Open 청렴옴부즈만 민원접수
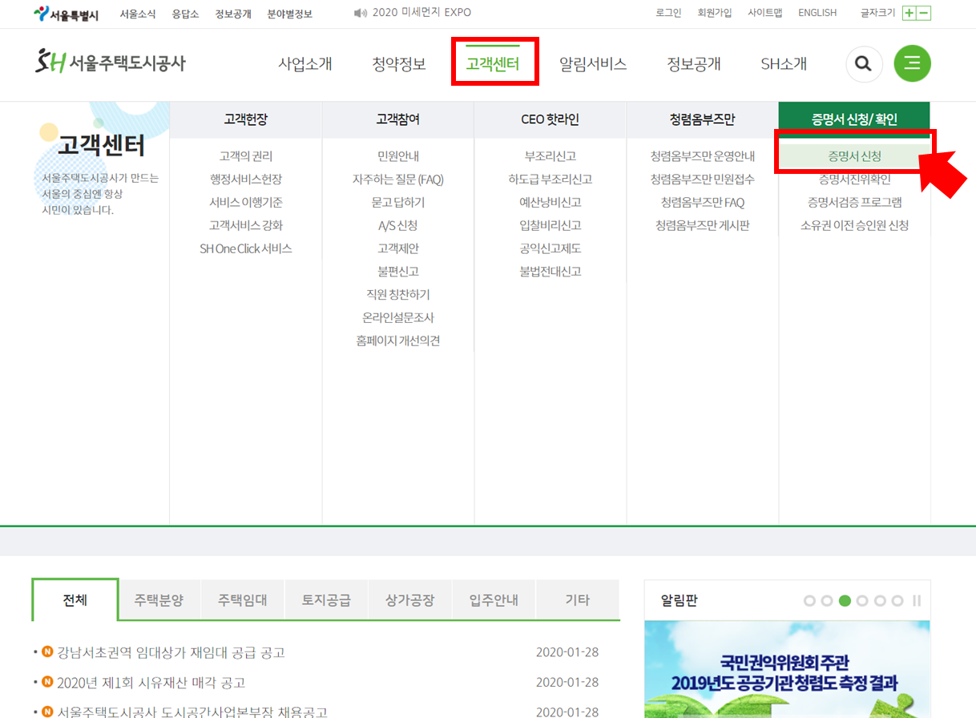976x718 pixels. pyautogui.click(x=703, y=179)
